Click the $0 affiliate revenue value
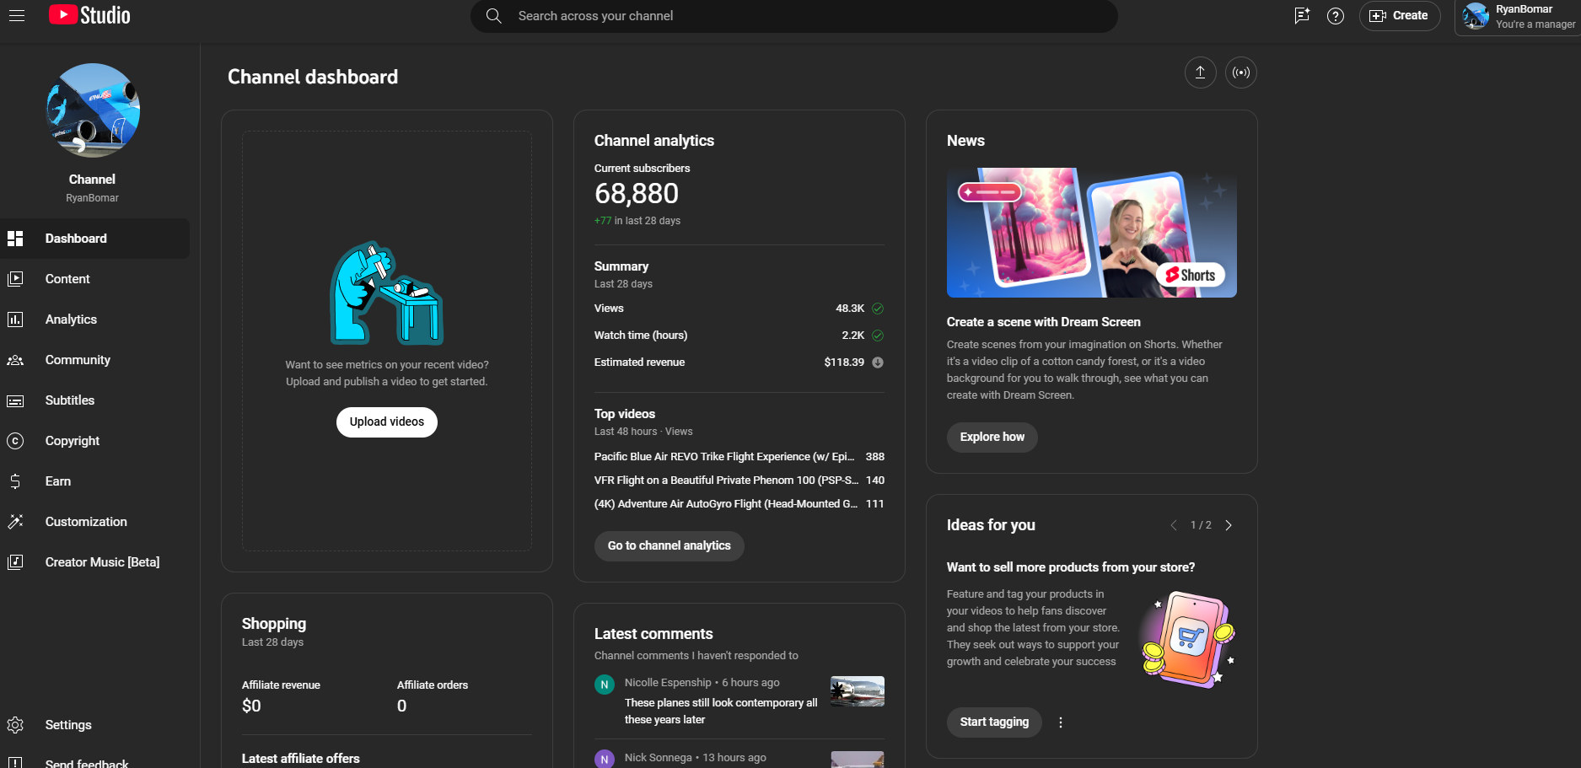Image resolution: width=1581 pixels, height=768 pixels. (251, 706)
